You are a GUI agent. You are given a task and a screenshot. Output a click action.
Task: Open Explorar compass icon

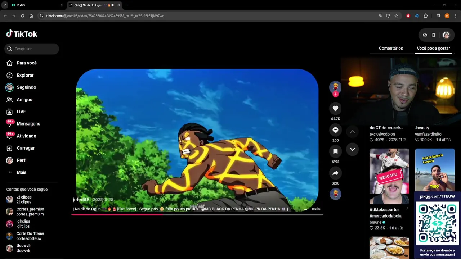pyautogui.click(x=10, y=75)
